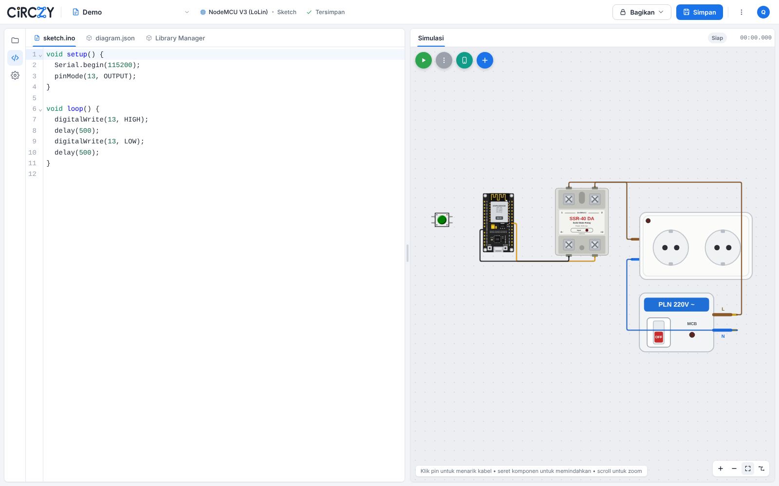Screen dimensions: 779x486
Task: Click line number 5 in gutter
Action: [x=34, y=98]
